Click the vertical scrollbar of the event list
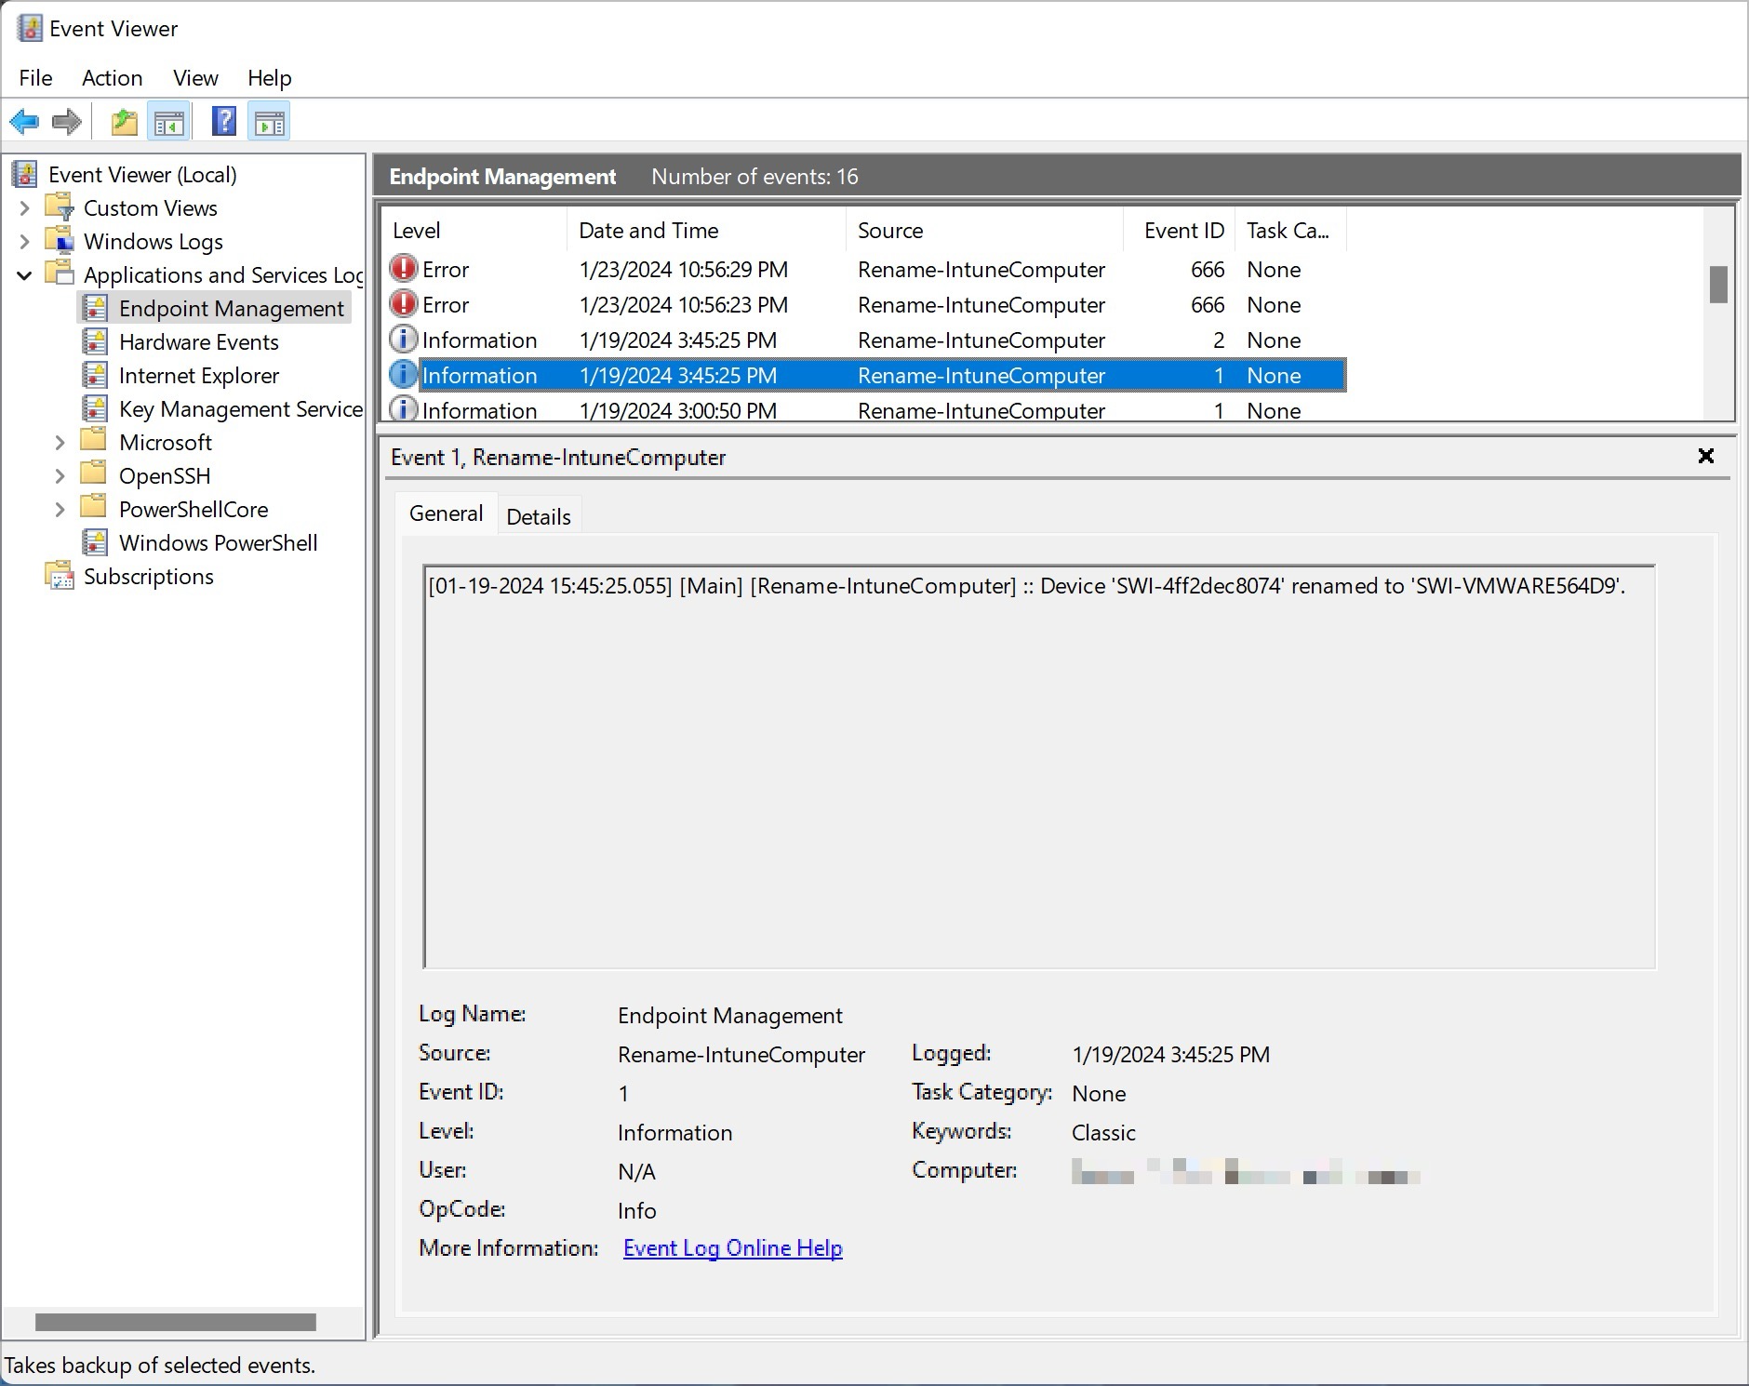This screenshot has height=1386, width=1749. 1717,286
